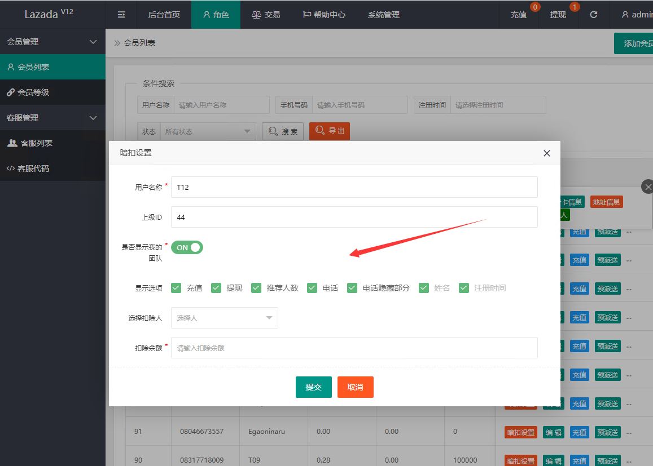Toggle 是否显示我的团队 switch off
653x466 pixels.
[x=187, y=247]
